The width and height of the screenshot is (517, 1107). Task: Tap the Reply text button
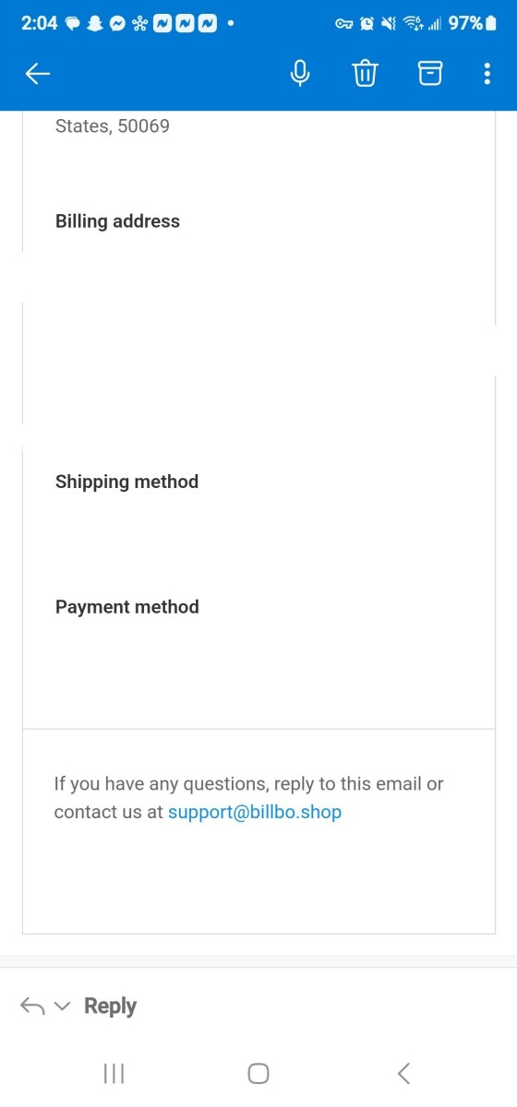pyautogui.click(x=110, y=1006)
